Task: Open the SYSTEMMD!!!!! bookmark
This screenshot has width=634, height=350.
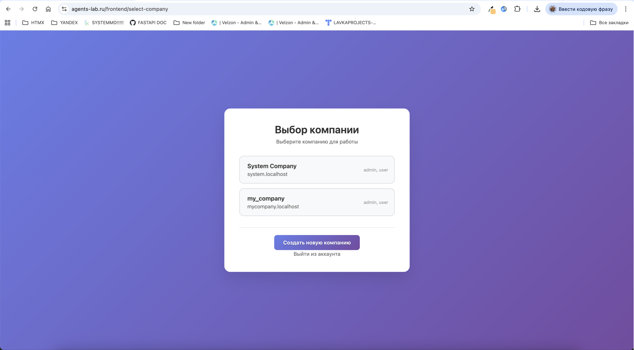Action: click(104, 23)
